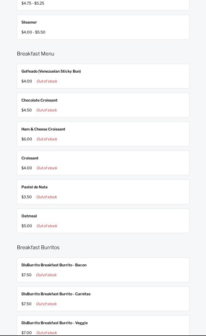Image resolution: width=206 pixels, height=336 pixels.
Task: Select DisBurrito Breakfast Burrito - Carnitas
Action: click(56, 294)
